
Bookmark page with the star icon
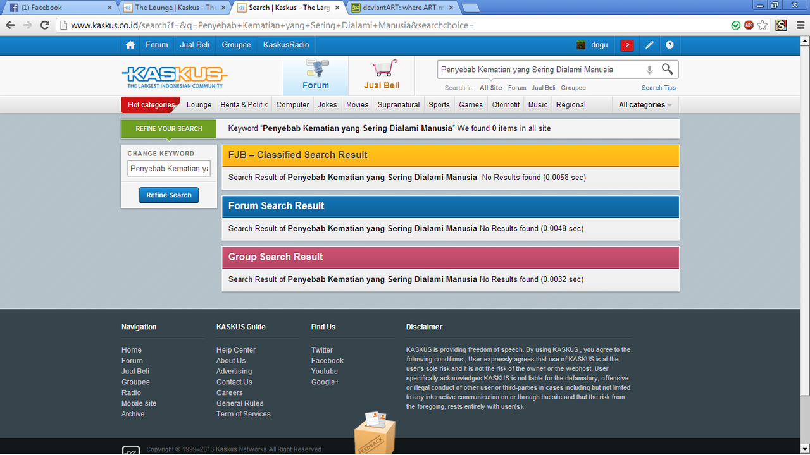763,25
